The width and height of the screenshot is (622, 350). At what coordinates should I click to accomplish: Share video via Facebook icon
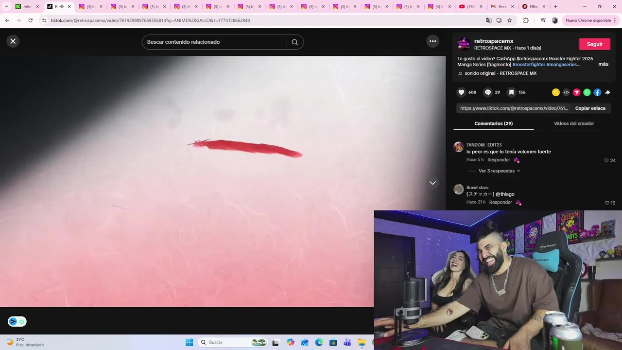coord(597,92)
